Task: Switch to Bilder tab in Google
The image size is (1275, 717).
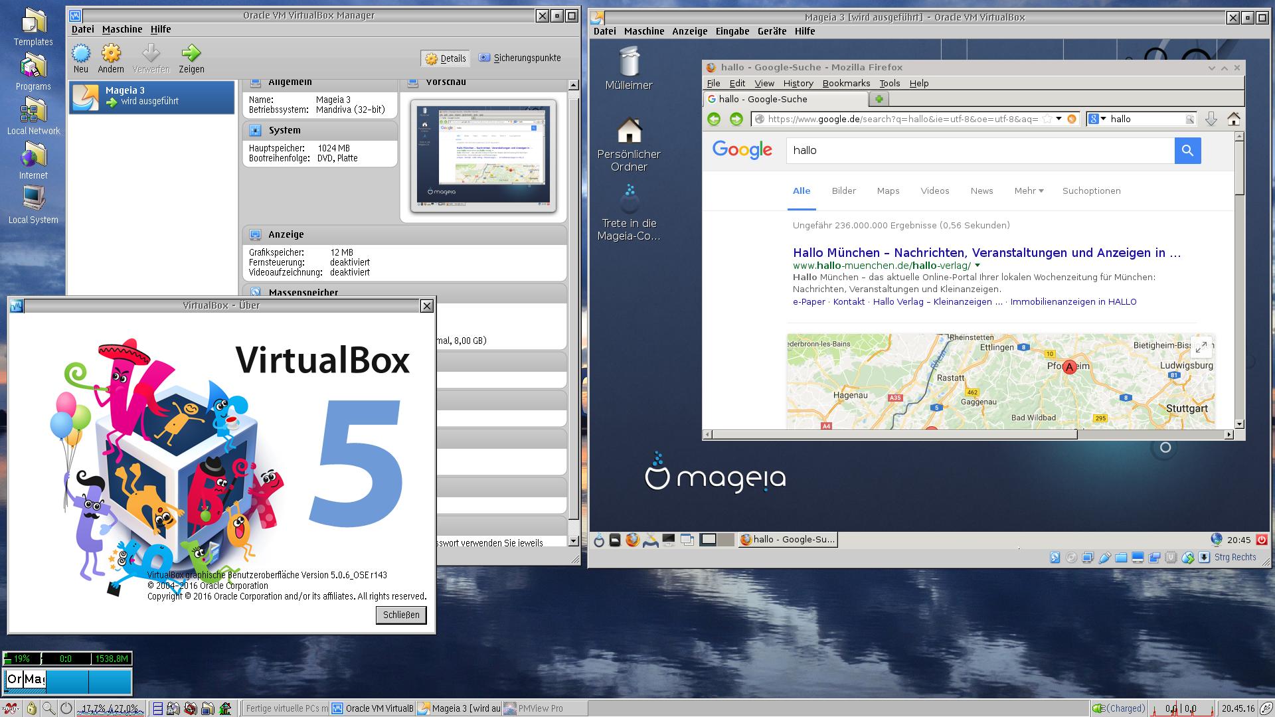Action: tap(843, 191)
